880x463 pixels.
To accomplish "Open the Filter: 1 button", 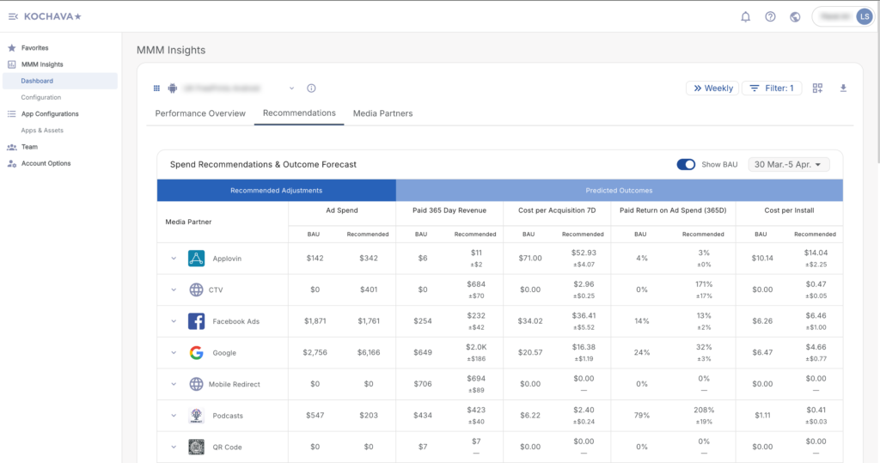I will [x=772, y=88].
